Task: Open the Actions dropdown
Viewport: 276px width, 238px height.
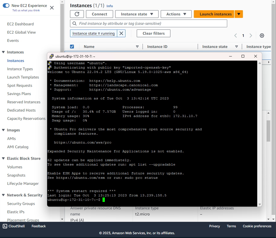Action: point(176,14)
